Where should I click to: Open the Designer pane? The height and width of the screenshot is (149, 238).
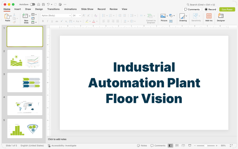pyautogui.click(x=221, y=17)
